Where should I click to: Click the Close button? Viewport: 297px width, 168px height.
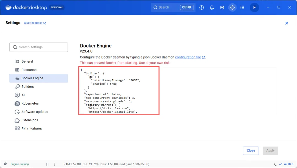coord(251,151)
